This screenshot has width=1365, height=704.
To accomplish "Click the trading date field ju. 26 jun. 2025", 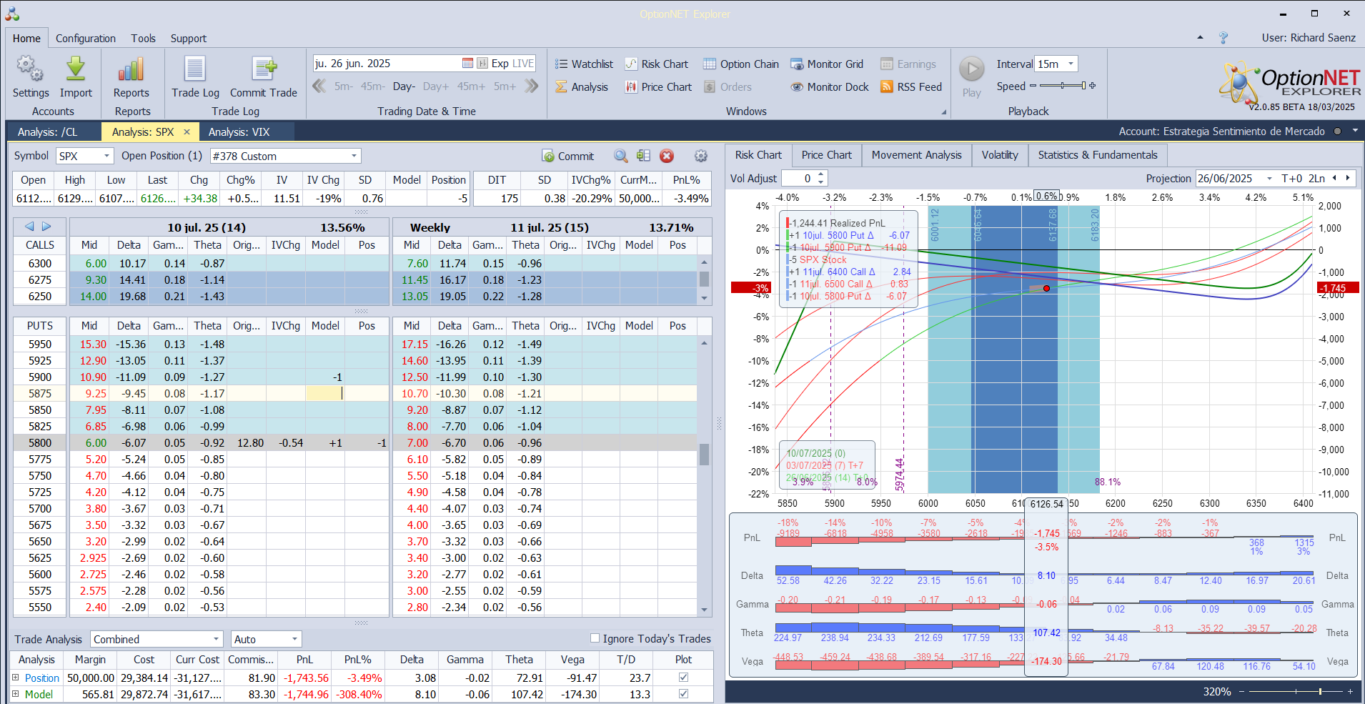I will click(x=387, y=64).
